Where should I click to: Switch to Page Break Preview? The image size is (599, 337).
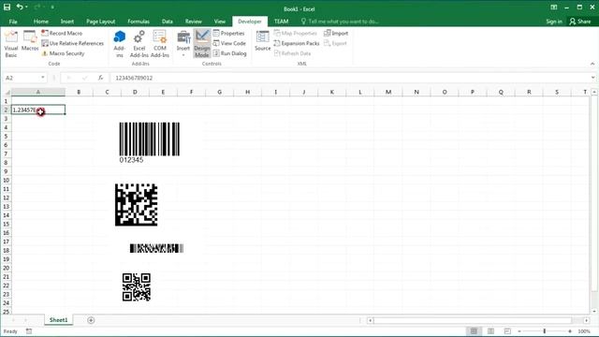[x=507, y=331]
